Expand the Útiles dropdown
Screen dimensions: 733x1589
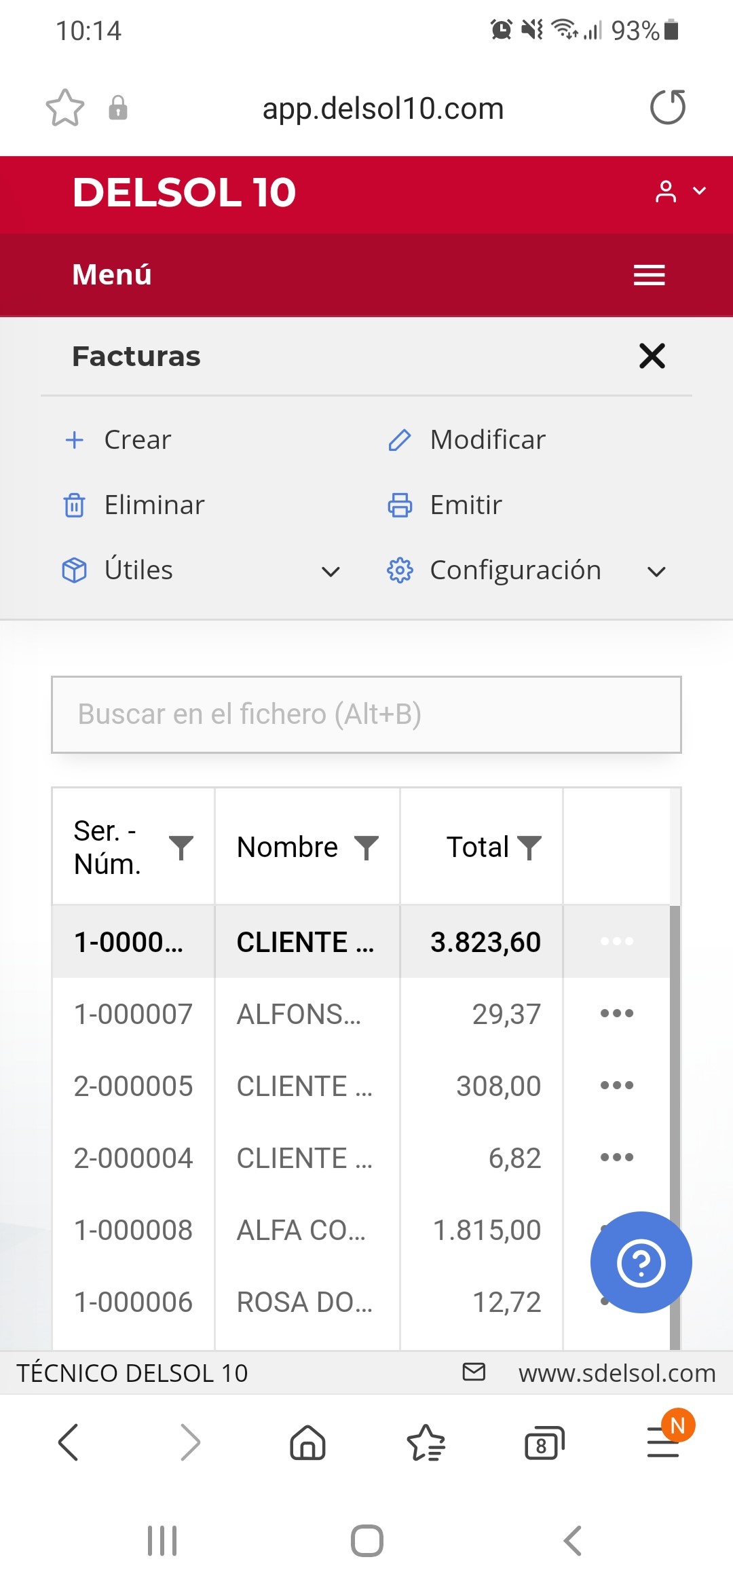point(331,571)
